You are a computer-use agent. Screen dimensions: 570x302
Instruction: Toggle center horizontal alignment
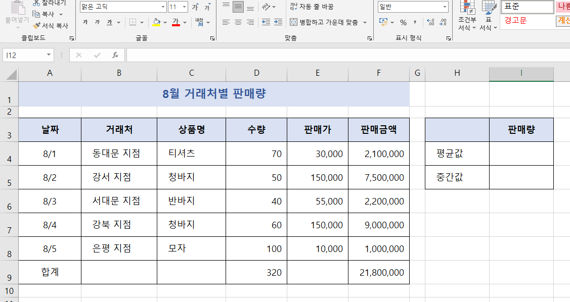click(238, 23)
